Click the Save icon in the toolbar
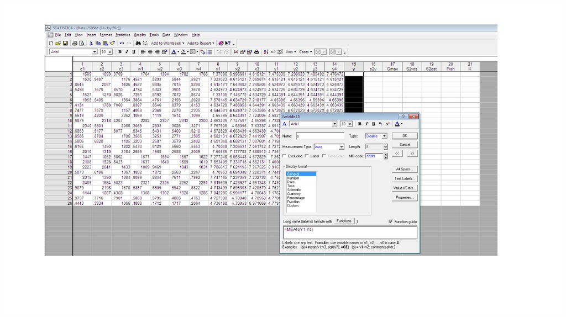Viewport: 566px width, 317px height. pyautogui.click(x=65, y=43)
